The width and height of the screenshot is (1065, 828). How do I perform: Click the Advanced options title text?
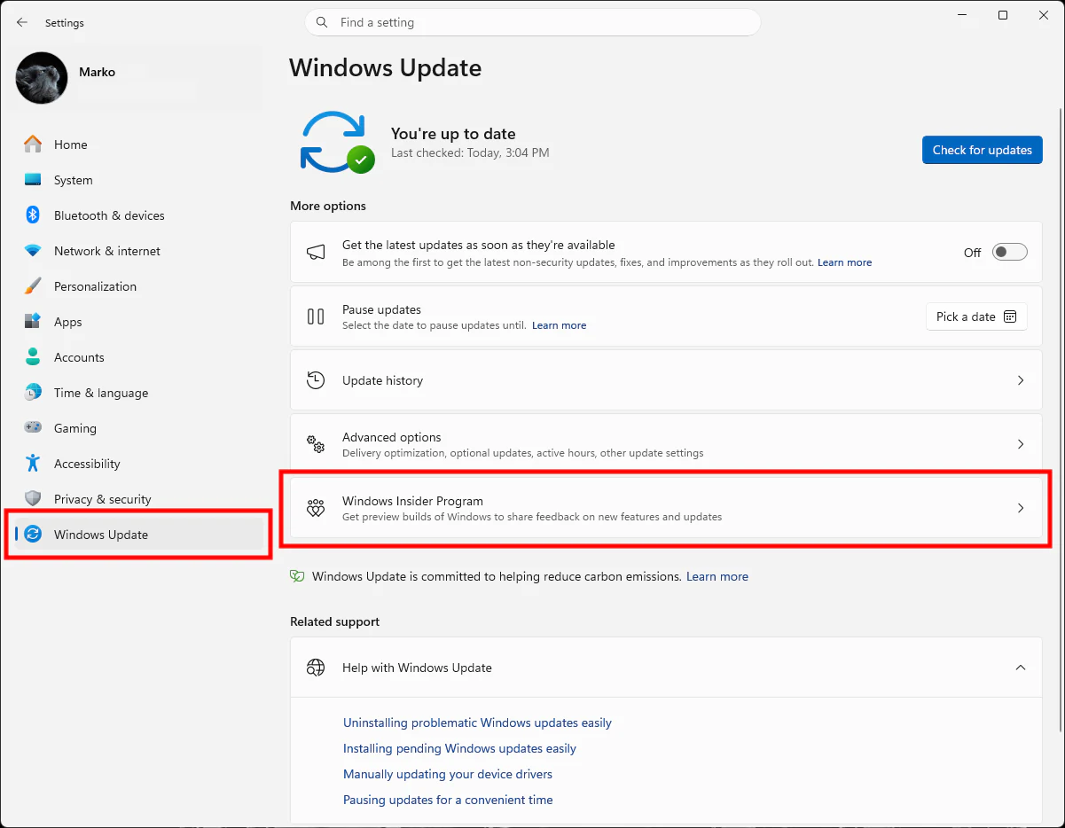click(x=391, y=437)
